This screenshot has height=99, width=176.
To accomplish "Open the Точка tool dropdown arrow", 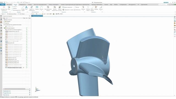I will (x=16, y=7).
